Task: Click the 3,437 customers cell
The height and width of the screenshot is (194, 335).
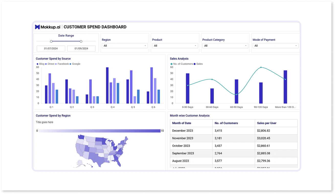Action: point(234,146)
